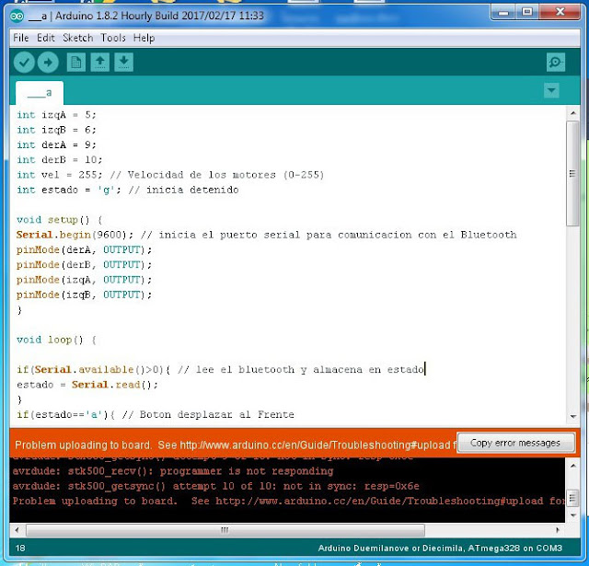Image resolution: width=589 pixels, height=566 pixels.
Task: Click the horizontal scroll right arrow
Action: pos(558,530)
